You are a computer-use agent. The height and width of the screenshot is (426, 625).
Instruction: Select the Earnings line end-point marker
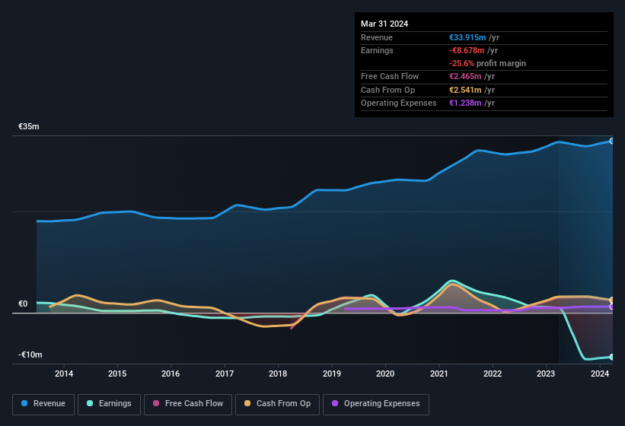point(612,357)
